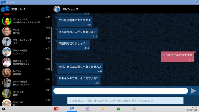Image resolution: width=199 pixels, height=112 pixels.
Task: Open the レイソン 液体燃料 conversation
Action: pyautogui.click(x=26, y=73)
